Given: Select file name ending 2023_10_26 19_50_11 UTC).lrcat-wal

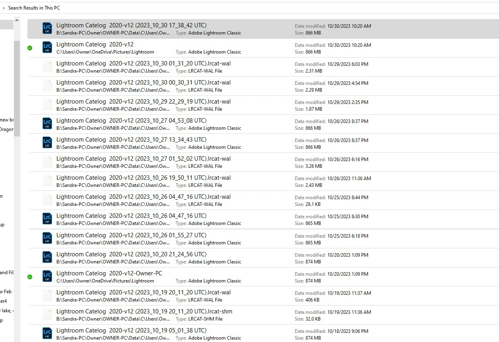Looking at the screenshot, I should pyautogui.click(x=143, y=178).
